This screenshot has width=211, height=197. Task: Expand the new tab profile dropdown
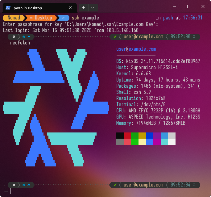(93, 8)
